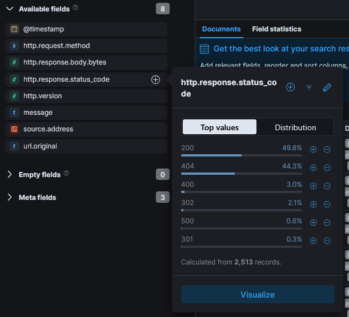Expand the Meta fields section
Screen dimensions: 349x317
click(x=10, y=198)
